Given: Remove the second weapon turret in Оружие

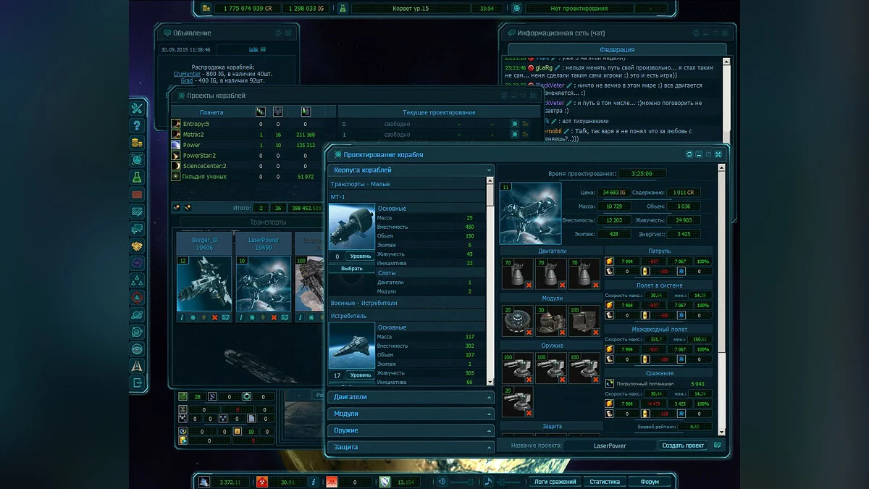Looking at the screenshot, I should [x=563, y=379].
